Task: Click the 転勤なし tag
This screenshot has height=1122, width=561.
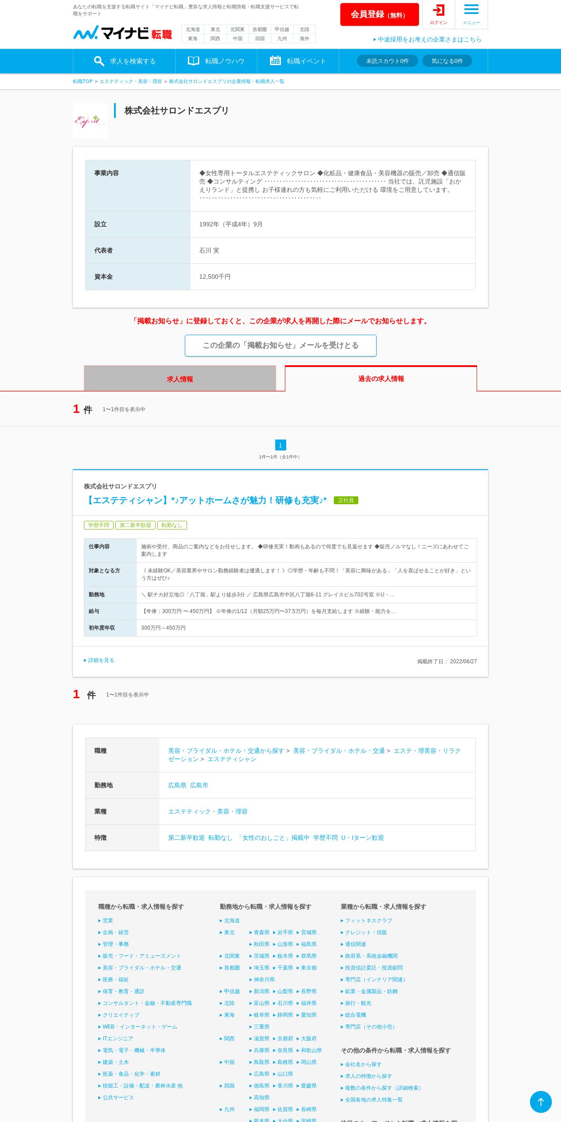Action: 172,525
